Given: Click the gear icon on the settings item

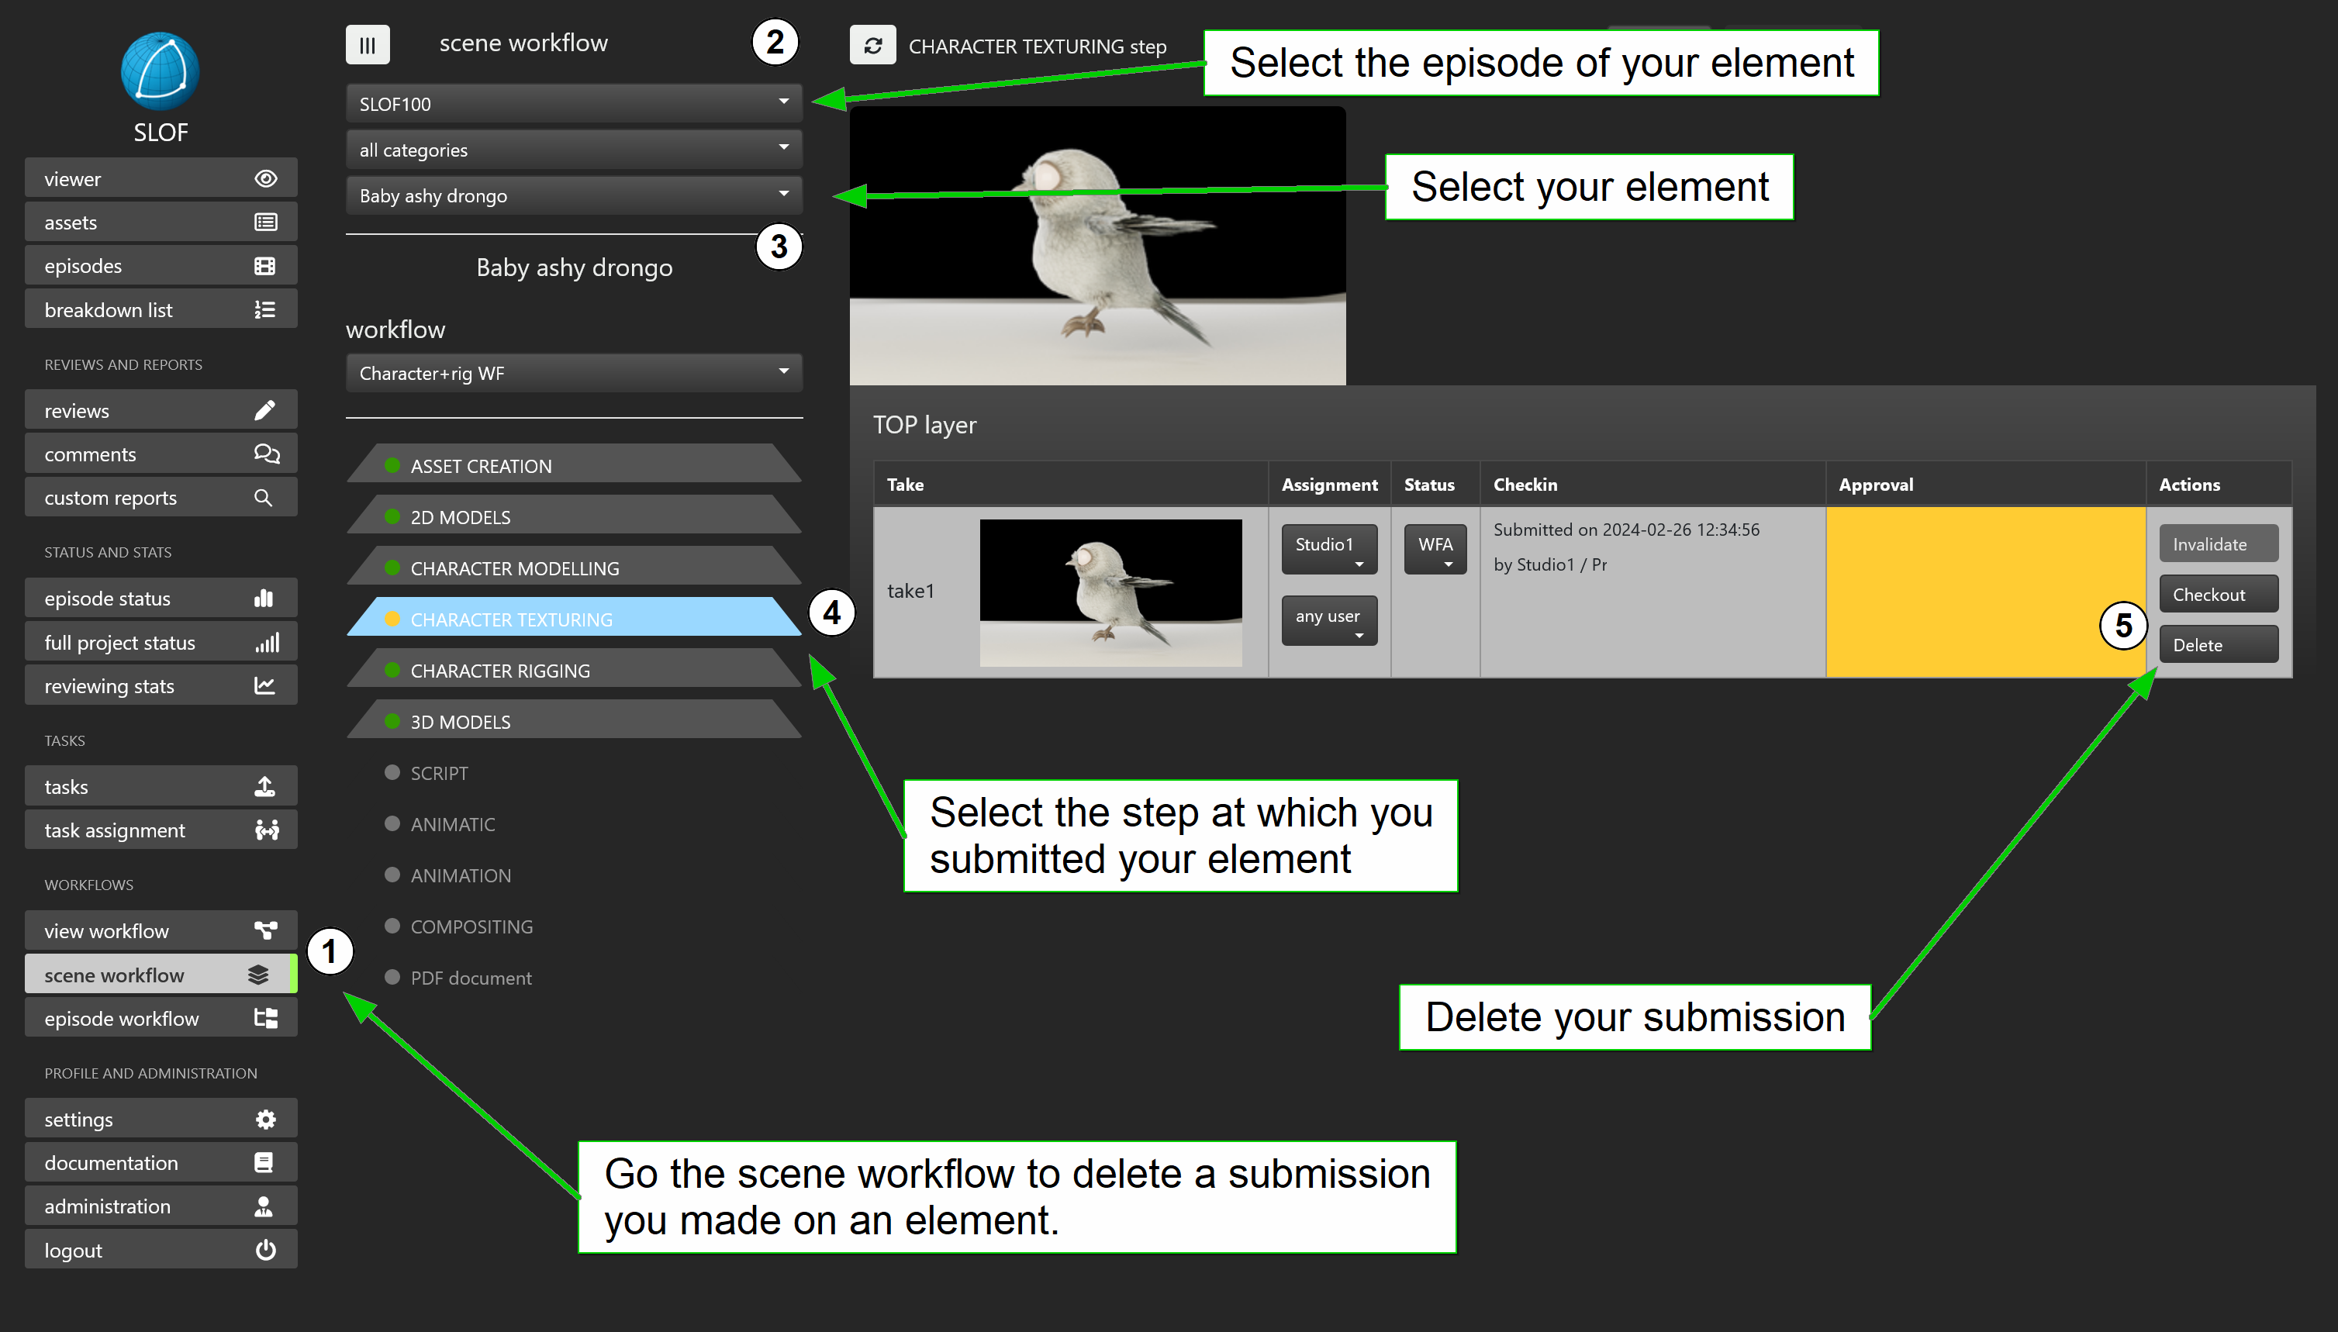Looking at the screenshot, I should click(265, 1119).
